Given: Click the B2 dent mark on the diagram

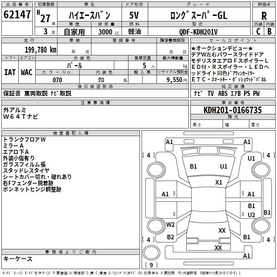Looking at the screenshot, I should [170, 237].
